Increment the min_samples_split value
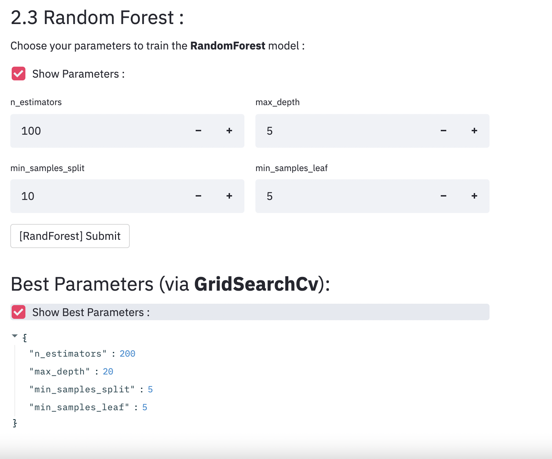The image size is (552, 459). coord(229,196)
